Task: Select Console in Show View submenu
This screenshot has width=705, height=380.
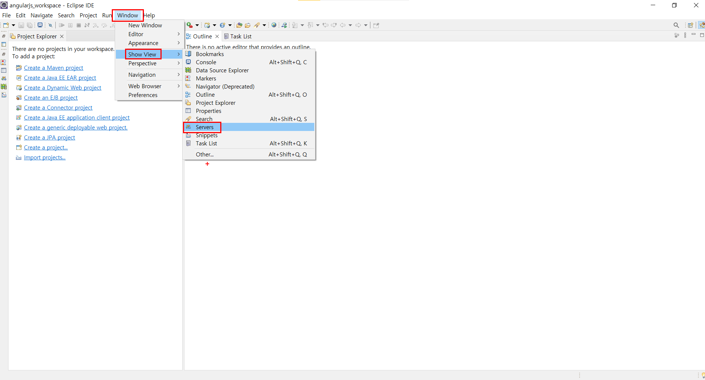Action: click(249, 62)
